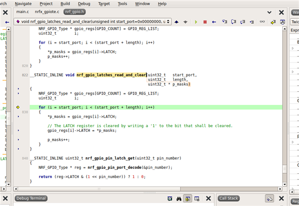Click the yellow program counter arrow in the gutter
299x206 pixels.
point(18,107)
